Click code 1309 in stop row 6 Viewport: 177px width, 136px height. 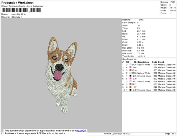click(x=155, y=79)
